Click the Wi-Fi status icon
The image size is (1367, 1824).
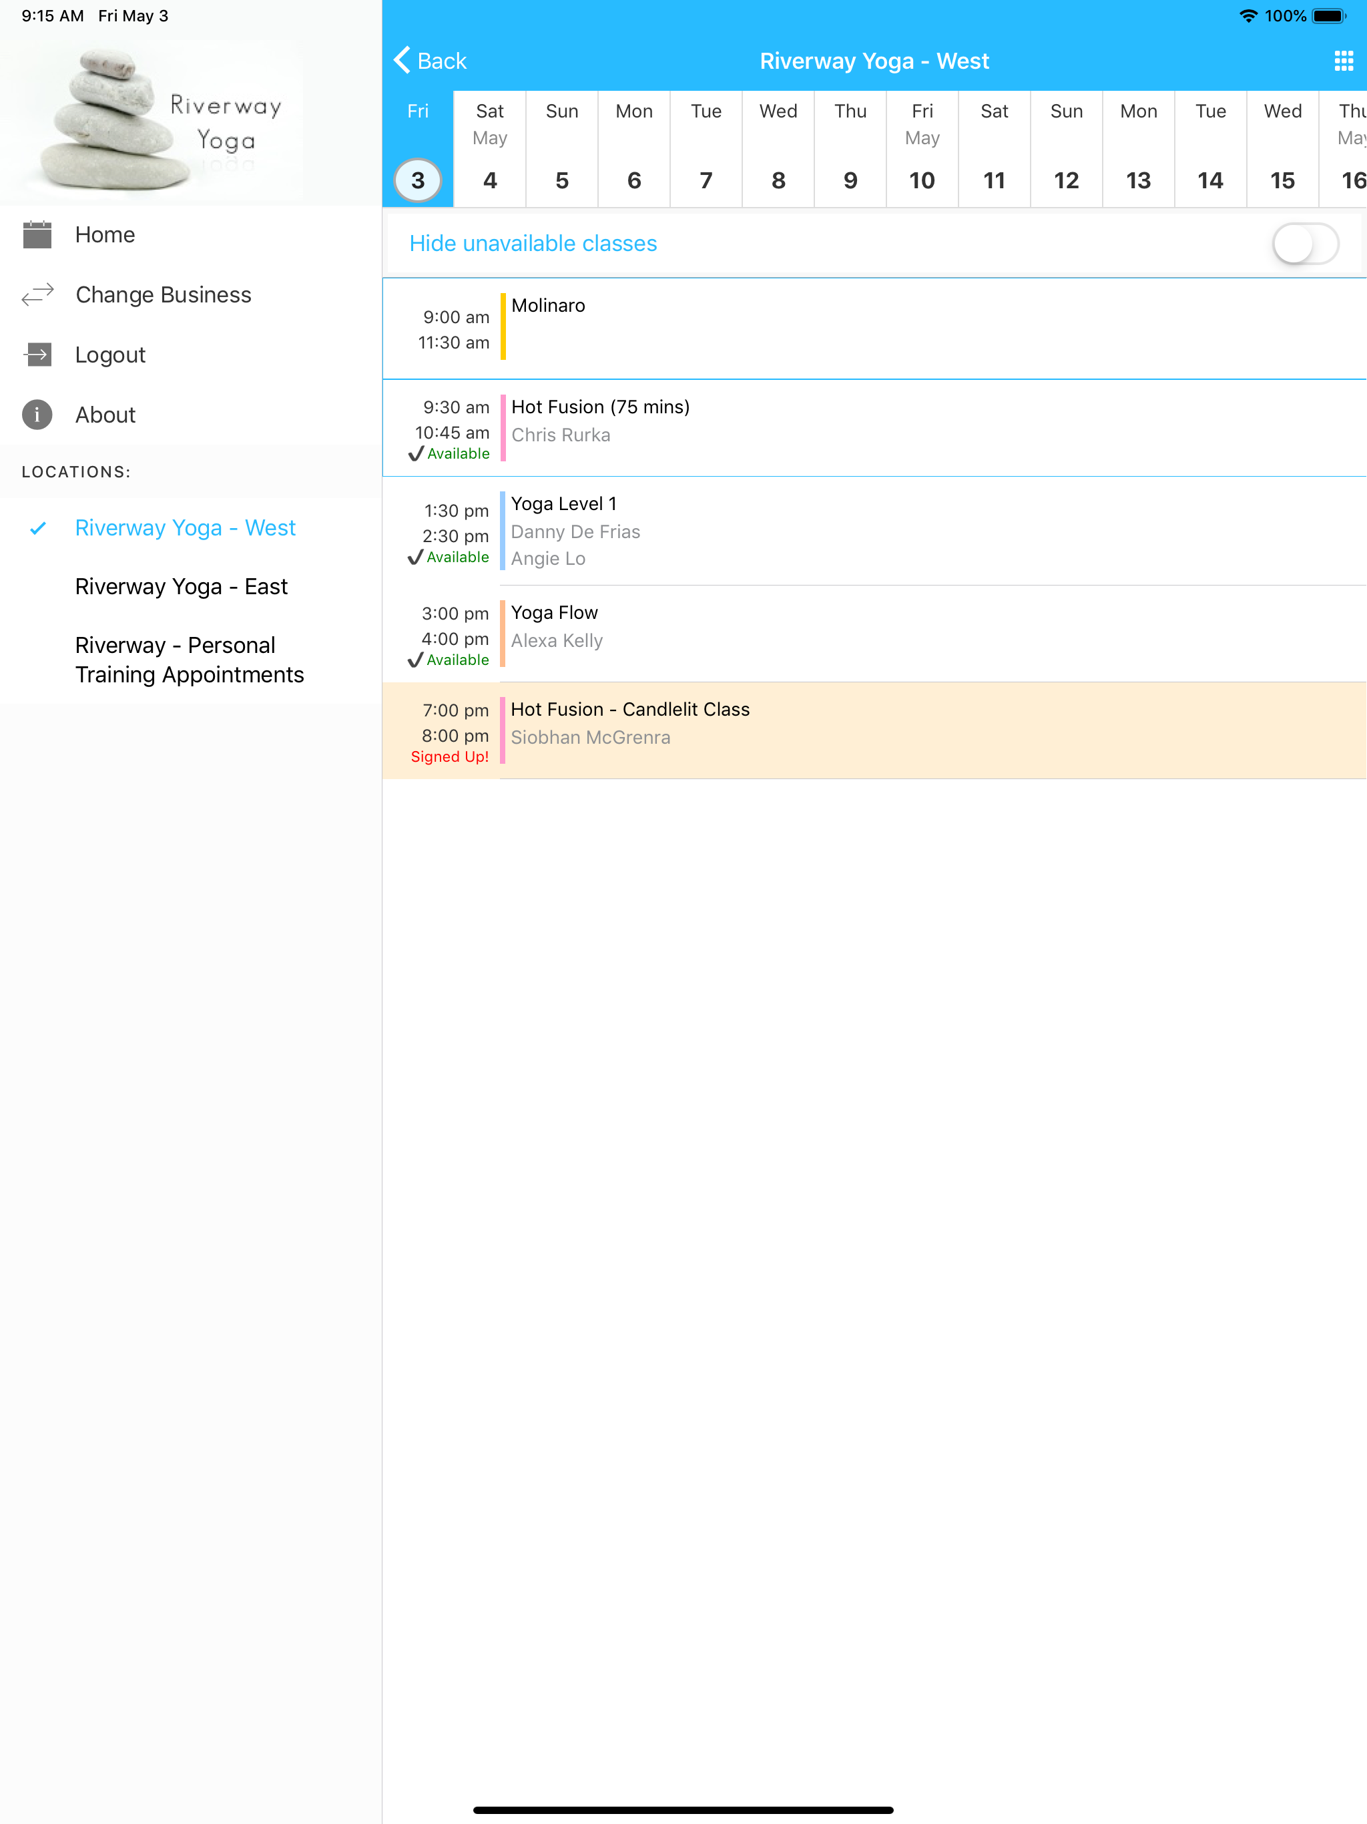pos(1248,15)
